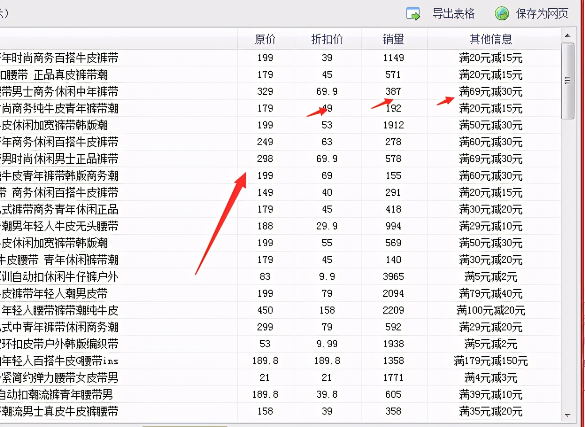Screen dimensions: 585x427
Task: Select the row 式中青年裤带休闲商务潮
Action: [x=281, y=327]
